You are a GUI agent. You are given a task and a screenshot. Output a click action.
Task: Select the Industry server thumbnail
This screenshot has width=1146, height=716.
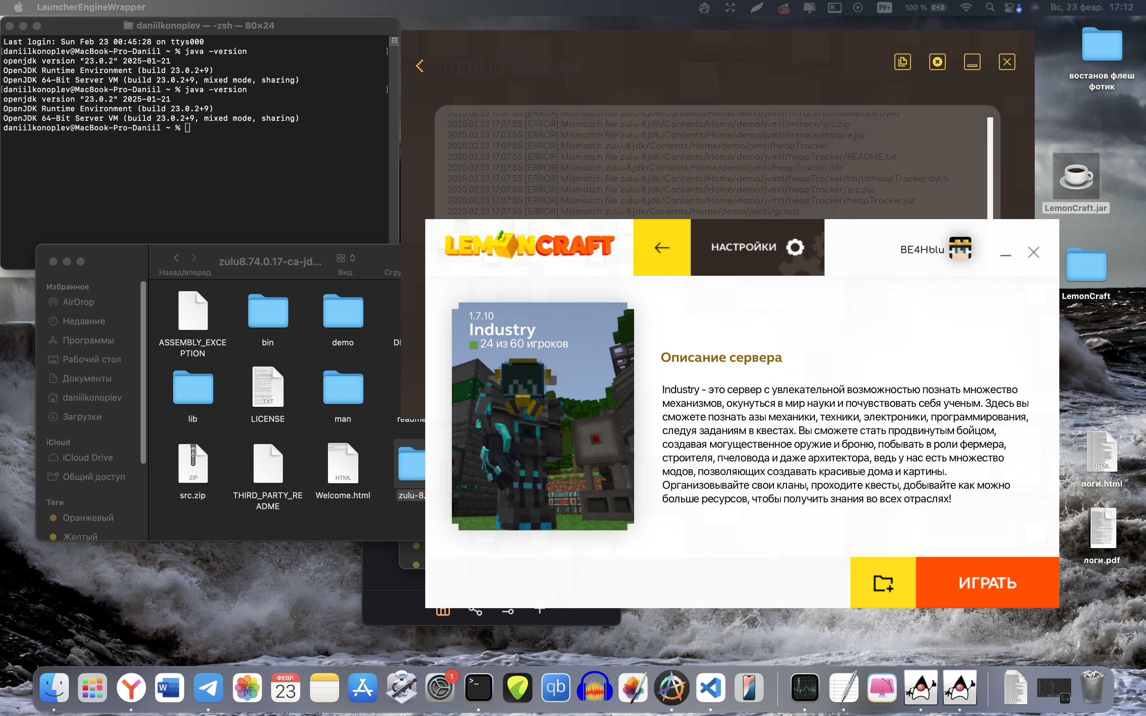(542, 416)
